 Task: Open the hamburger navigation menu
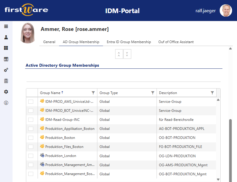(x=6, y=26)
